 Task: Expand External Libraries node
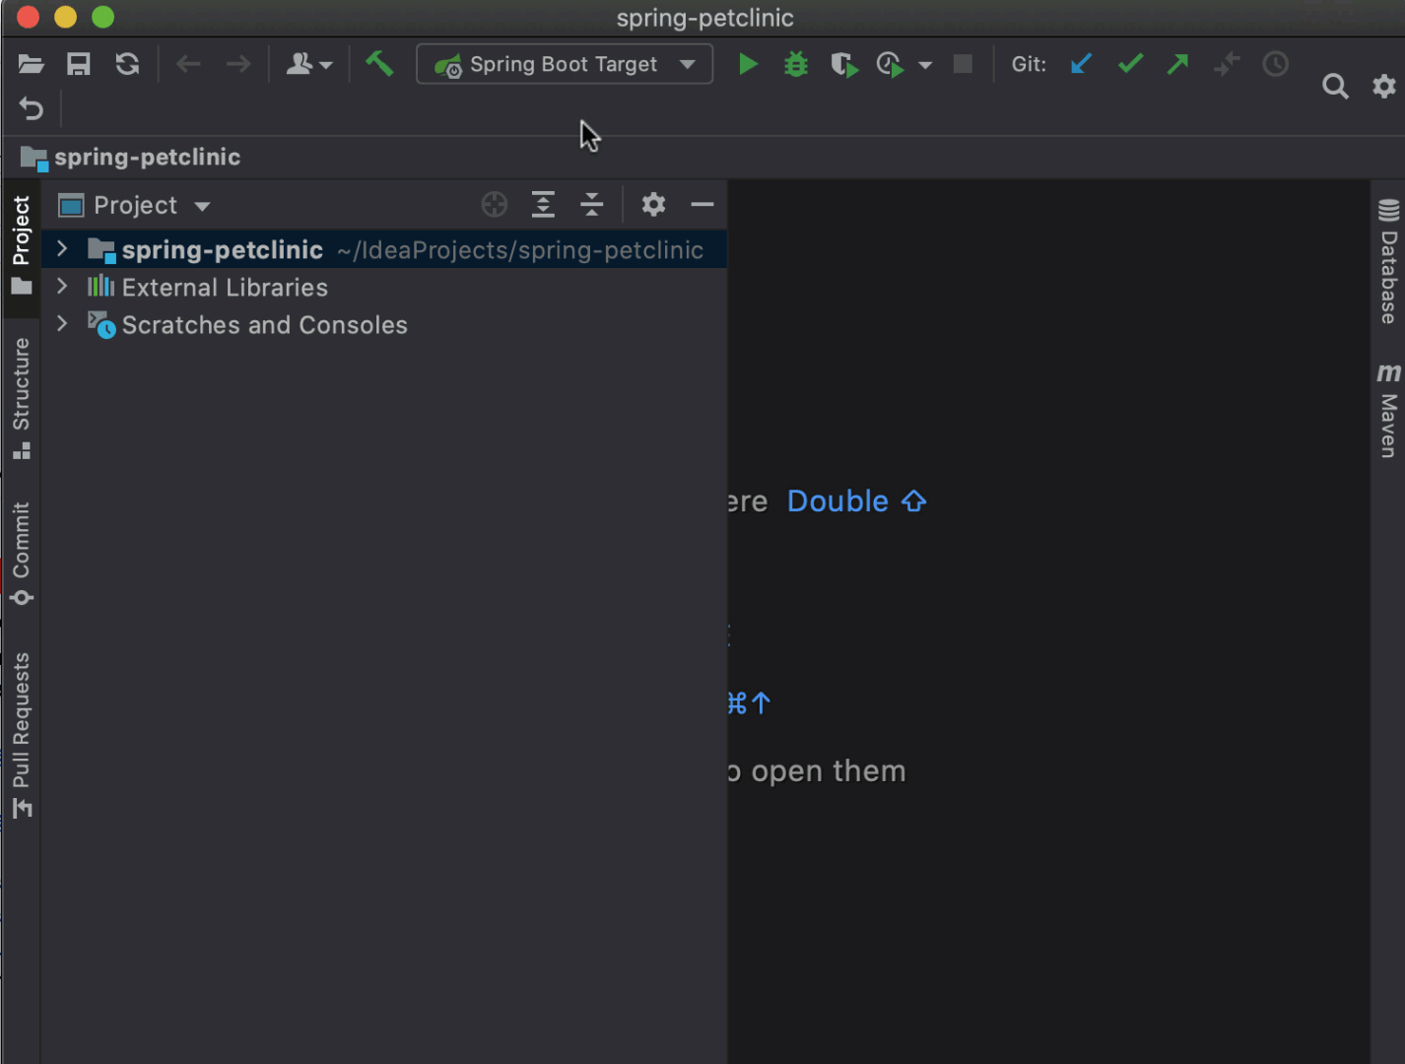(62, 286)
